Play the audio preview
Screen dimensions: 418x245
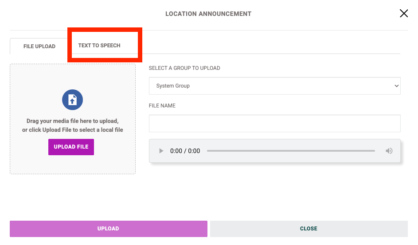pyautogui.click(x=161, y=151)
